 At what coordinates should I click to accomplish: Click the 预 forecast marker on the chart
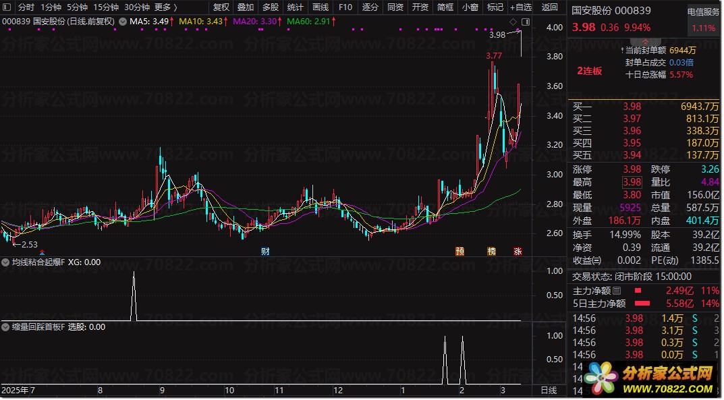coord(460,252)
